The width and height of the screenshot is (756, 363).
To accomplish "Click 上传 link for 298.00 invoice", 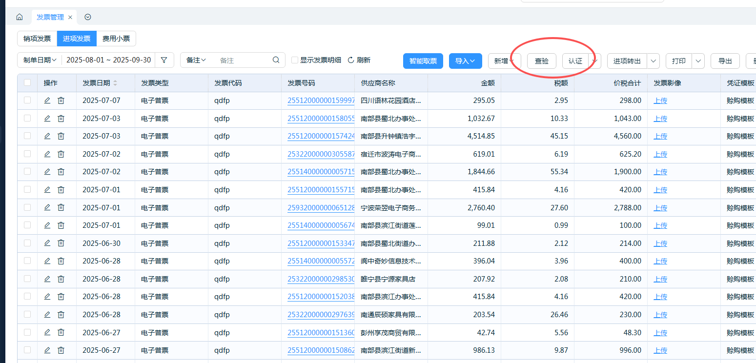I will coord(660,101).
